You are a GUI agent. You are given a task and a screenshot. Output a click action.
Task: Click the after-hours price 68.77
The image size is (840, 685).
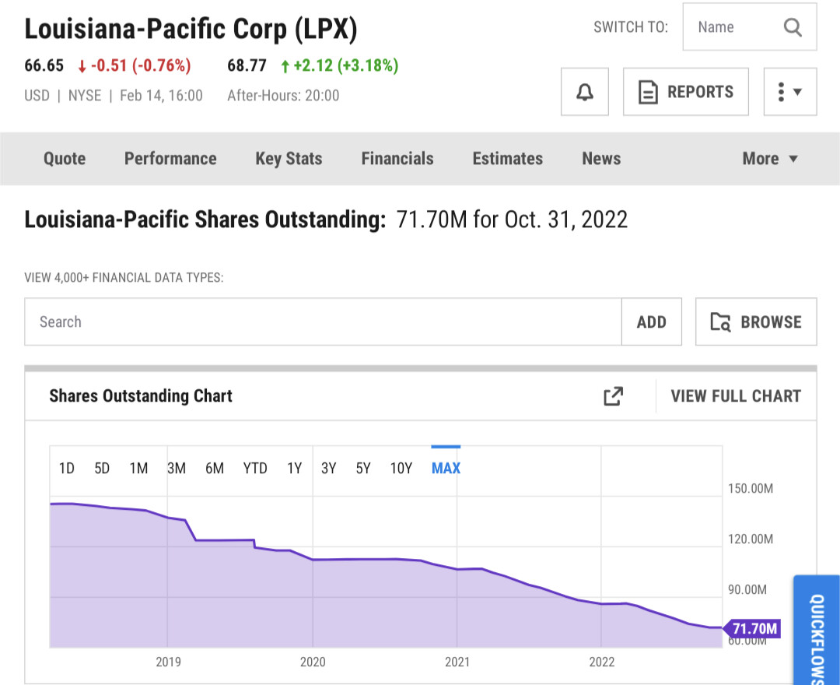tap(247, 65)
